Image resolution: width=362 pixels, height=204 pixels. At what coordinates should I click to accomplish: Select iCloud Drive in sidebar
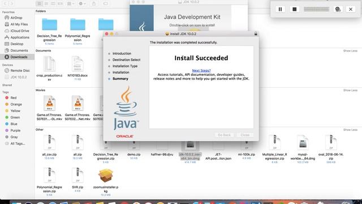[20, 31]
